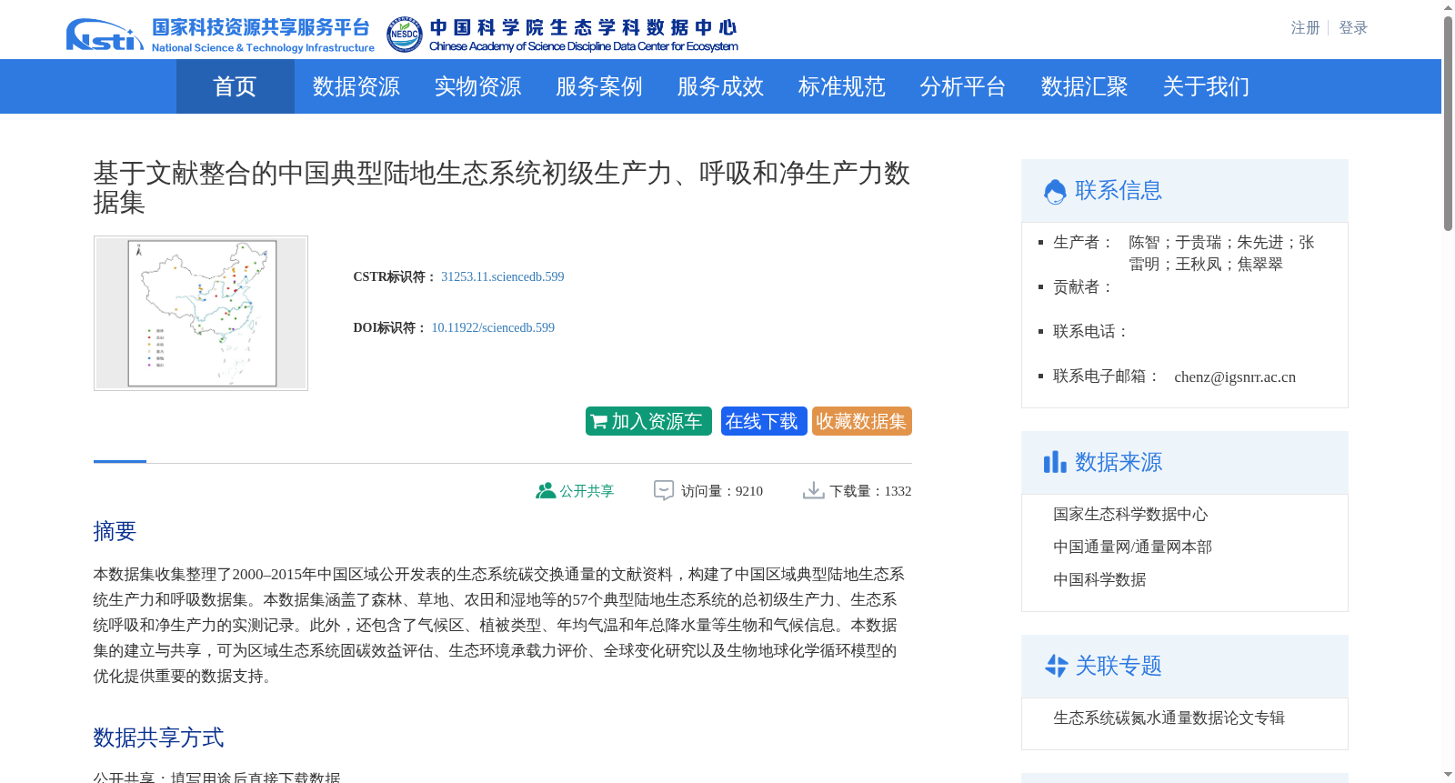The width and height of the screenshot is (1455, 783).
Task: Click the 生产者 label
Action: pos(1083,242)
